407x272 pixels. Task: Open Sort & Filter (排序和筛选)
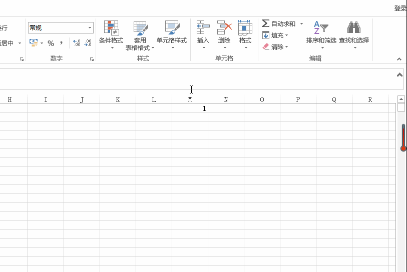point(321,34)
